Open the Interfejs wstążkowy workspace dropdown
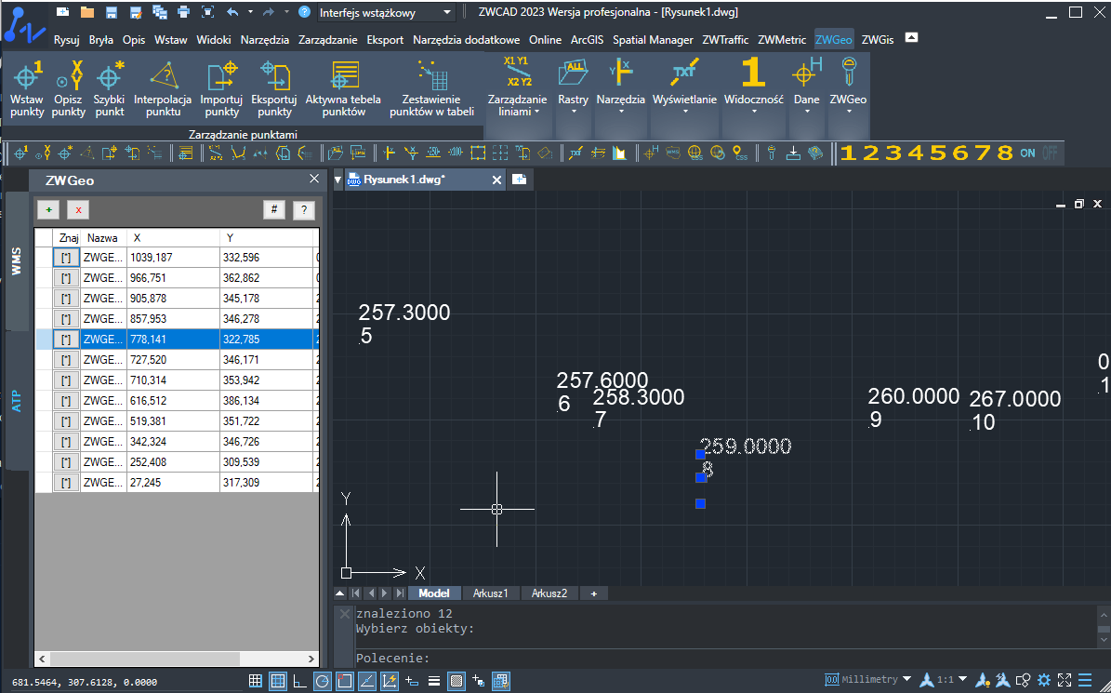The height and width of the screenshot is (693, 1111). [385, 13]
